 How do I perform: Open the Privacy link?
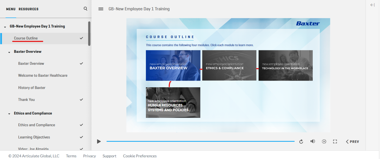tap(89, 156)
